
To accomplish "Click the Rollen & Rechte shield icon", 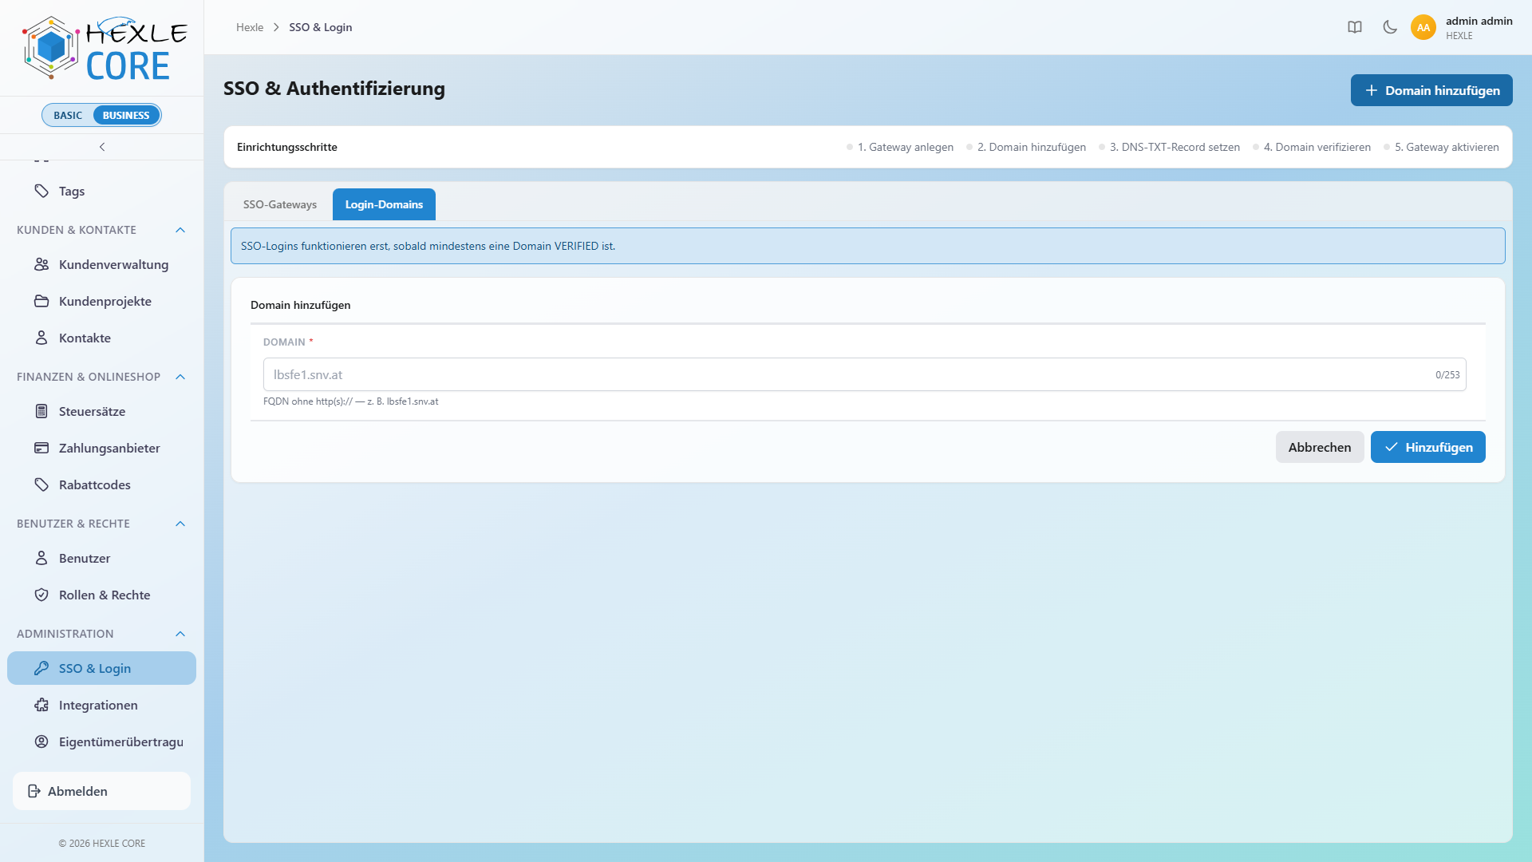I will pyautogui.click(x=41, y=595).
